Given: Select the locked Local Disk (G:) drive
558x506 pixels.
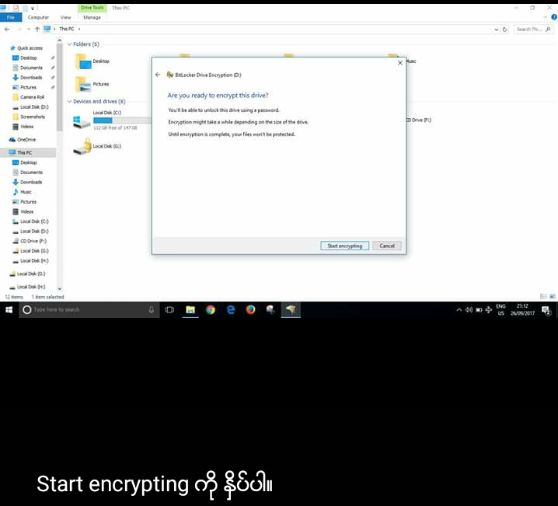Looking at the screenshot, I should click(97, 146).
